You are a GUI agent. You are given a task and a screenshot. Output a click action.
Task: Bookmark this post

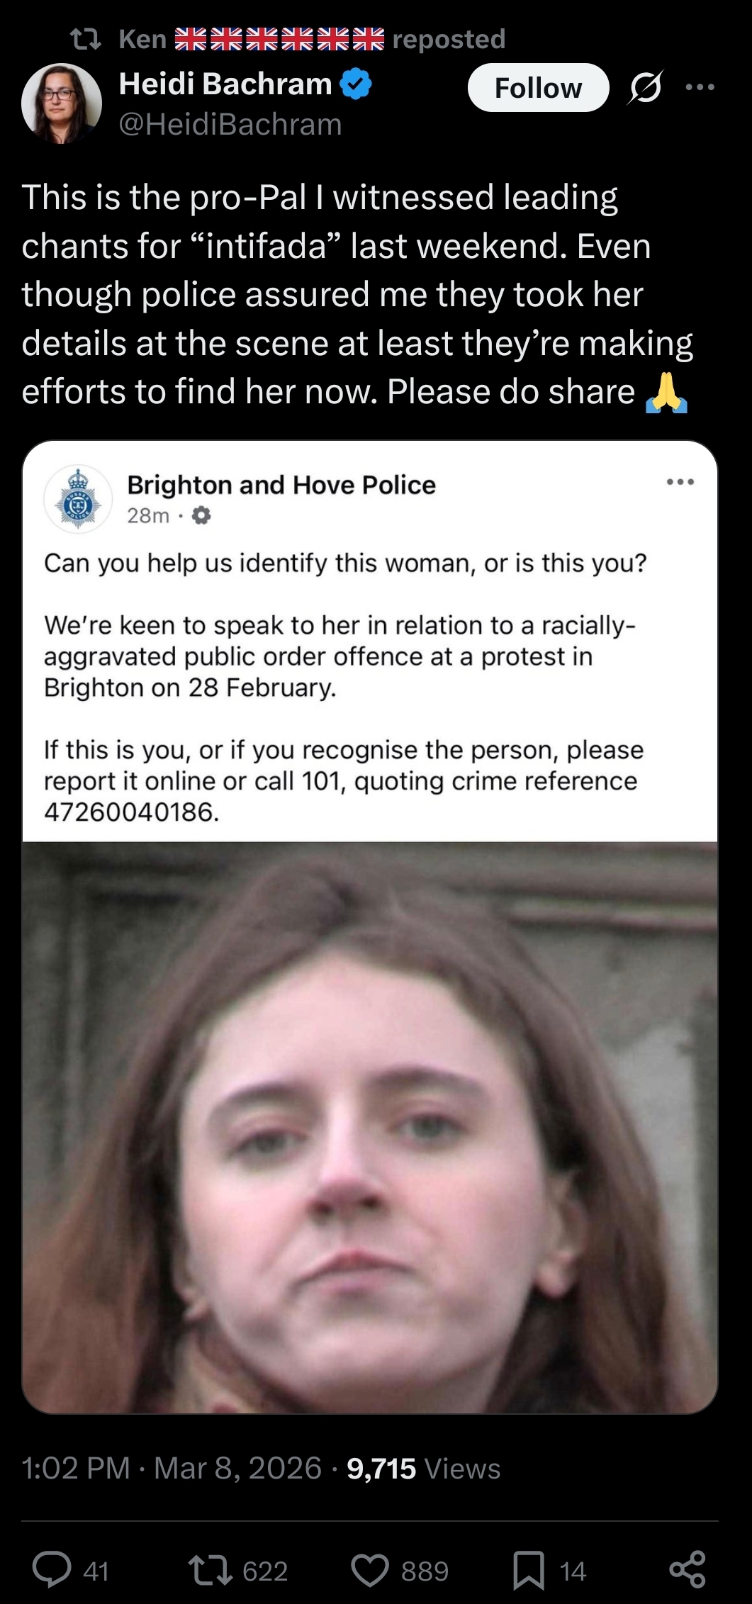point(529,1569)
